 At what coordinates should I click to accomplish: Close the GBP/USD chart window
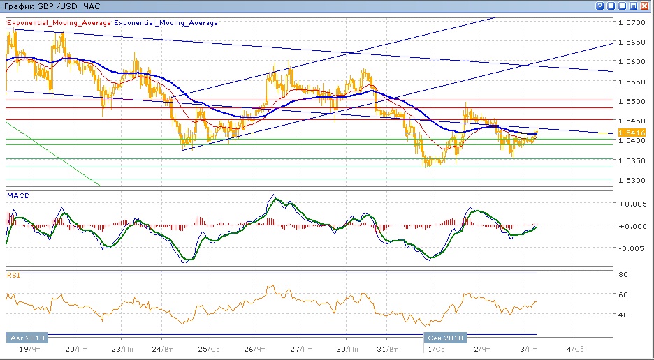[645, 6]
